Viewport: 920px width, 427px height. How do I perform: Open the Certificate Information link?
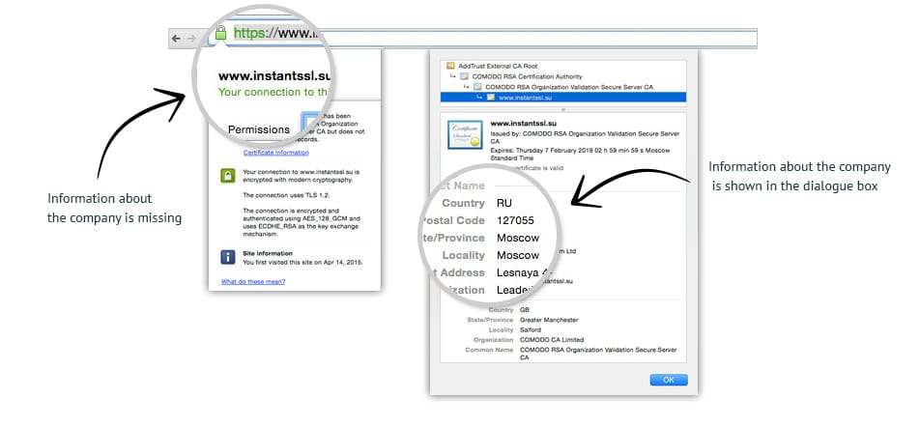coord(275,153)
